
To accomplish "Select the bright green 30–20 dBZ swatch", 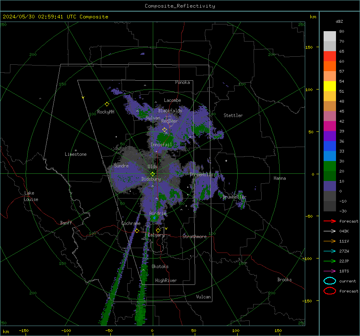I will 330,166.
